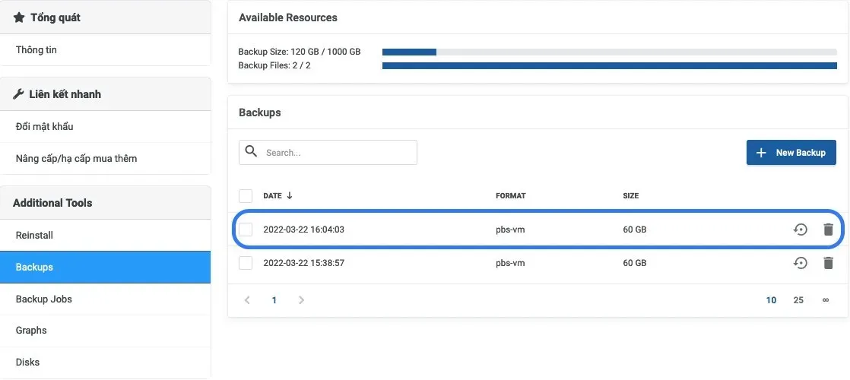Create a New Backup
Screen dimensions: 850x380
(791, 152)
